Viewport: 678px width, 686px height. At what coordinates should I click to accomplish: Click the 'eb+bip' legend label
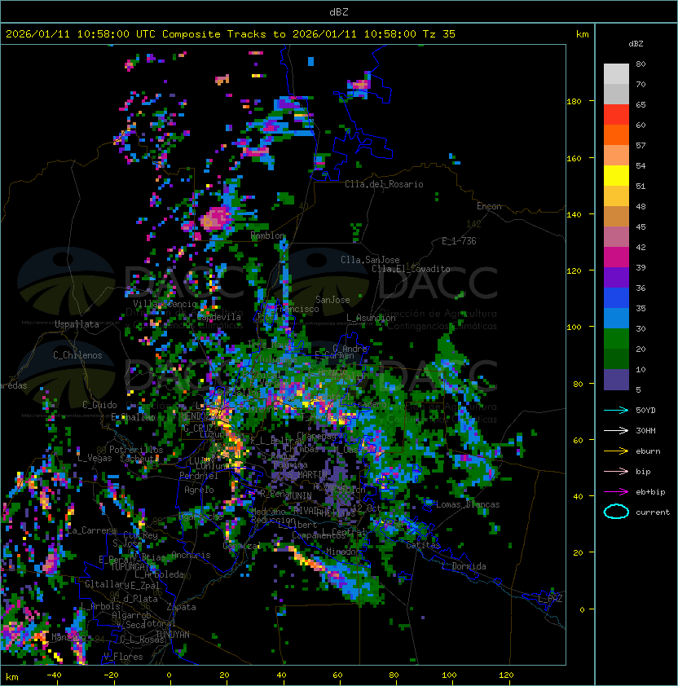point(650,492)
